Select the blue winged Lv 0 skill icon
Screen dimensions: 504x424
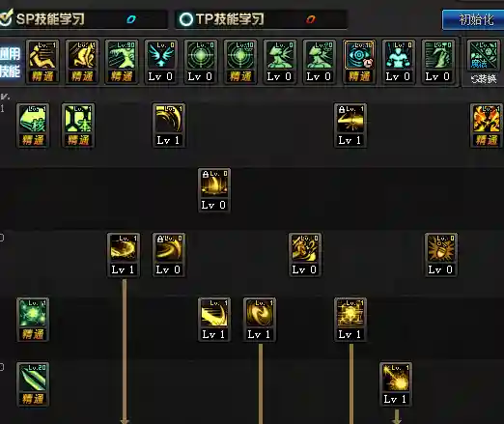(x=161, y=62)
